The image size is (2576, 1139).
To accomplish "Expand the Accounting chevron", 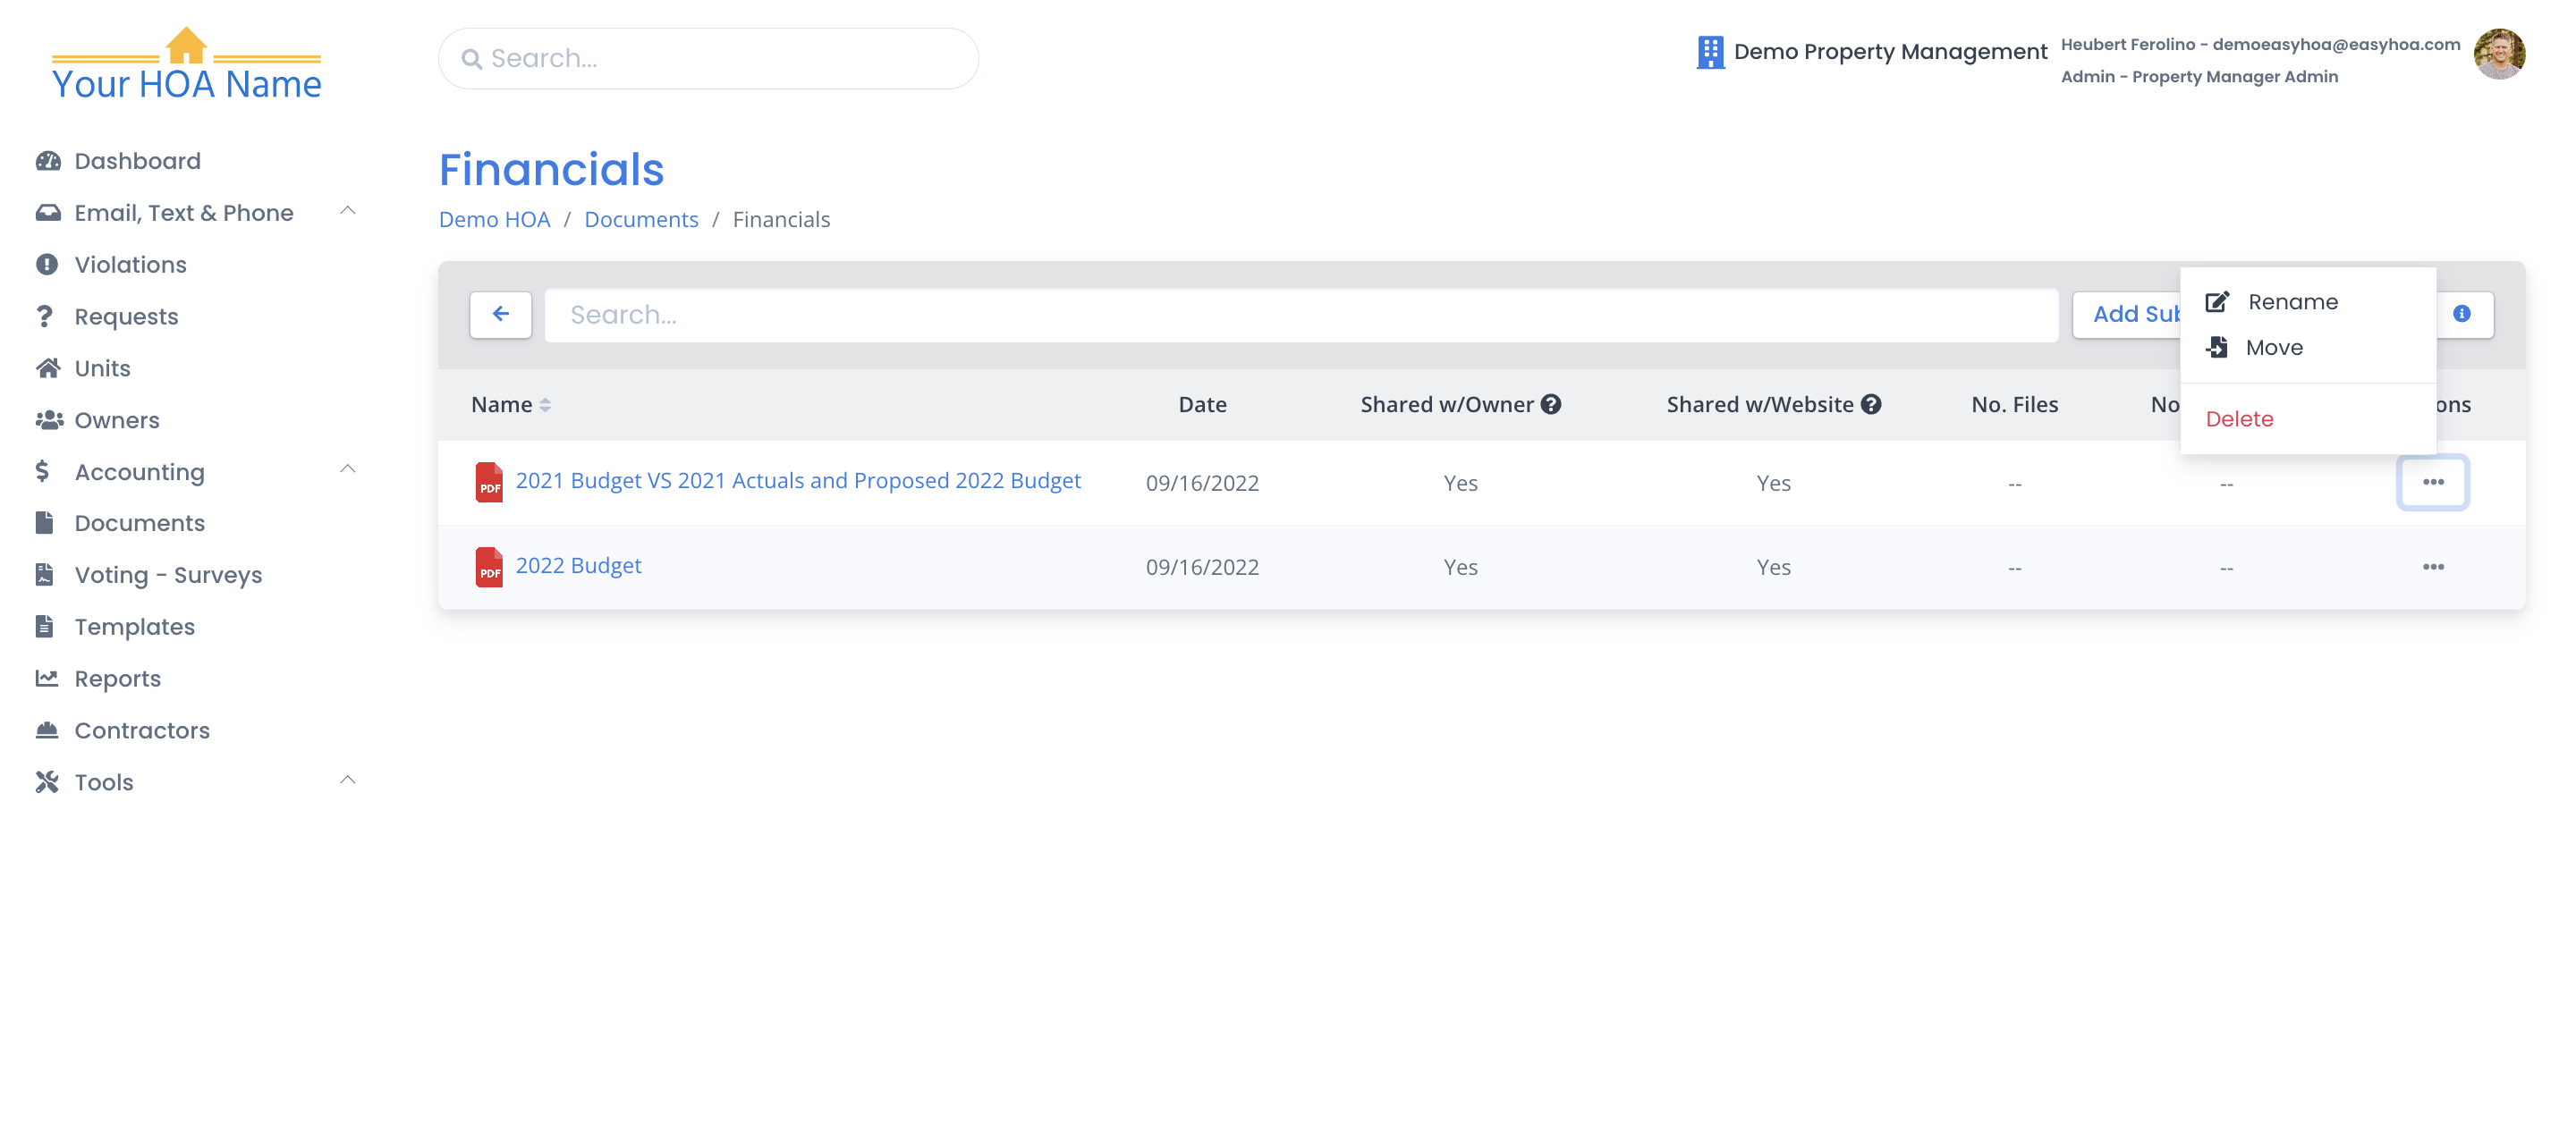I will pos(348,469).
